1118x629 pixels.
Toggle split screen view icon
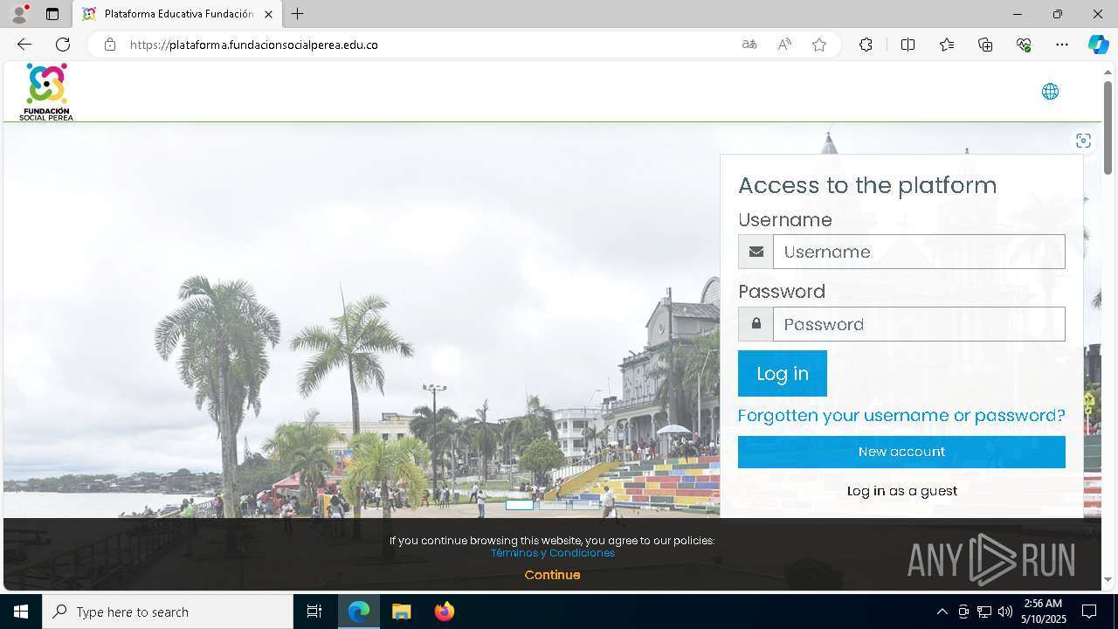tap(908, 45)
